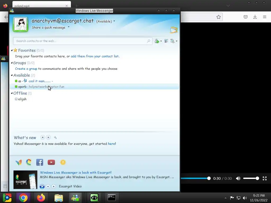Click the search magnifier icon
The image size is (271, 203).
pyautogui.click(x=148, y=41)
